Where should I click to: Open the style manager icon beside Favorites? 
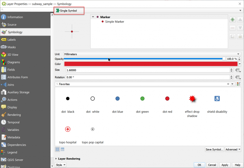click(x=239, y=84)
